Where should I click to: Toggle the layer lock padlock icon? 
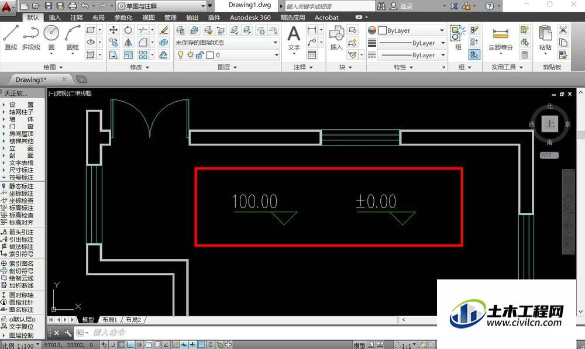[199, 55]
